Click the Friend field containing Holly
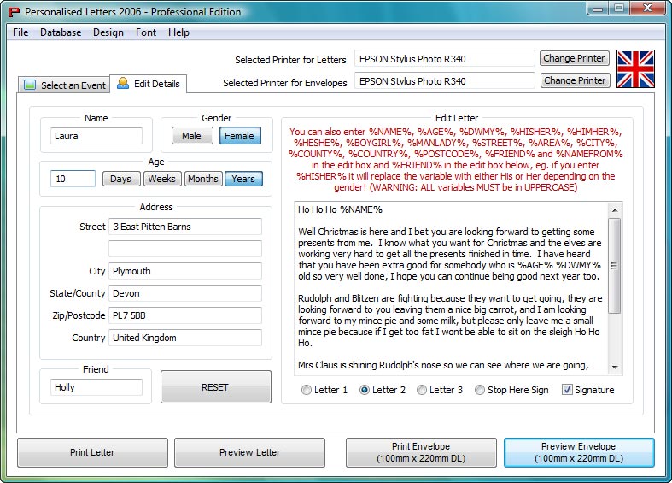 point(96,387)
